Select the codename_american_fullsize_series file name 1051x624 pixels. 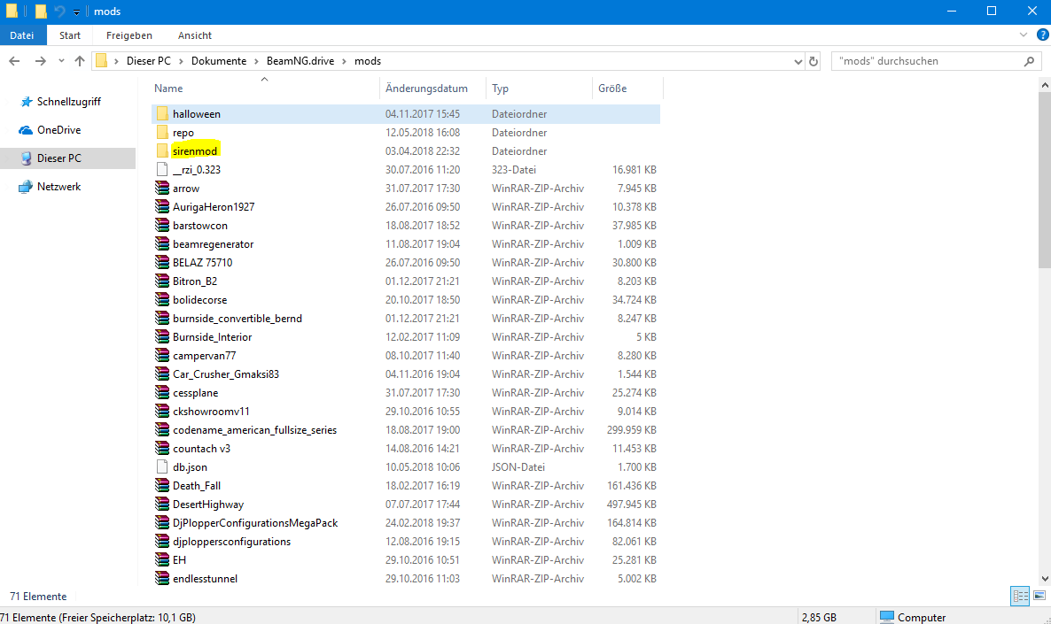click(254, 430)
